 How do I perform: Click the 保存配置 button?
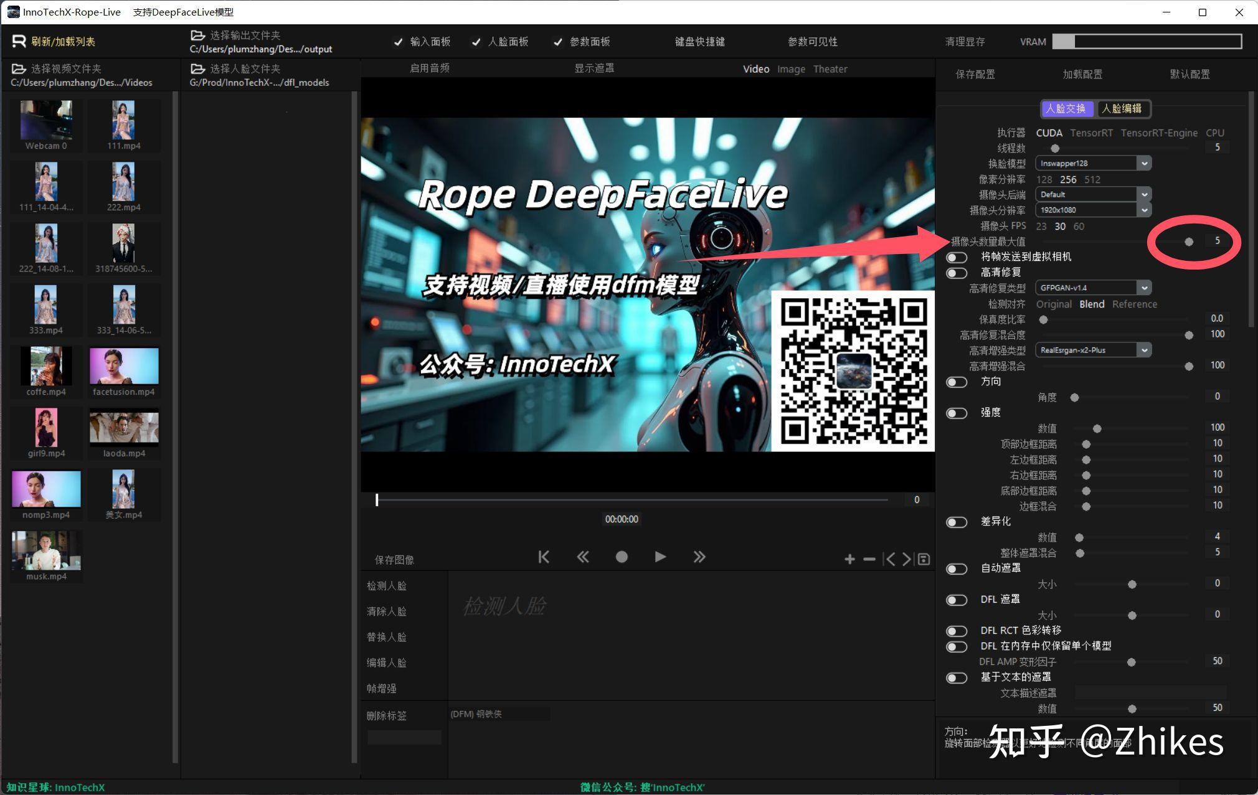click(x=975, y=74)
